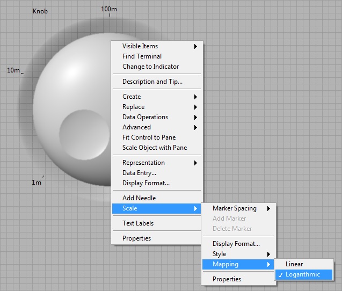Click the 10m scale marker label
The image size is (342, 291).
pos(13,70)
